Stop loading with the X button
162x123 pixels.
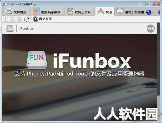click(19, 19)
